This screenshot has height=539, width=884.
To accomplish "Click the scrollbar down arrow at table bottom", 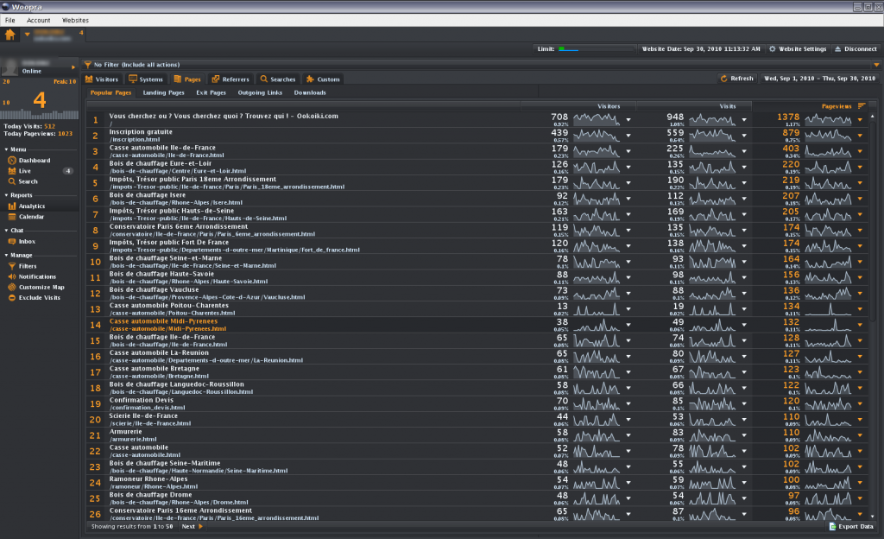I will [873, 516].
